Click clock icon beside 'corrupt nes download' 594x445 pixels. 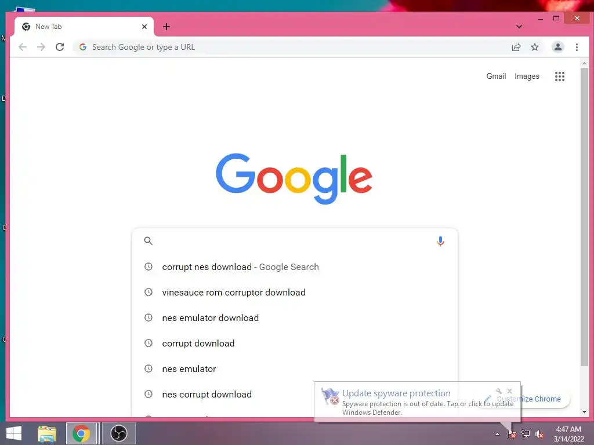pos(148,267)
